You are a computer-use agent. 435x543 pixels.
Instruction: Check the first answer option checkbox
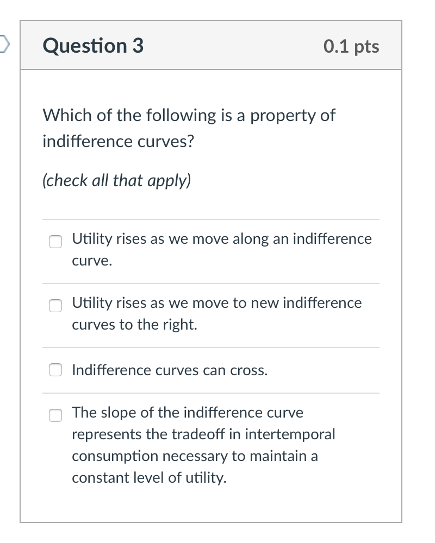tap(55, 241)
